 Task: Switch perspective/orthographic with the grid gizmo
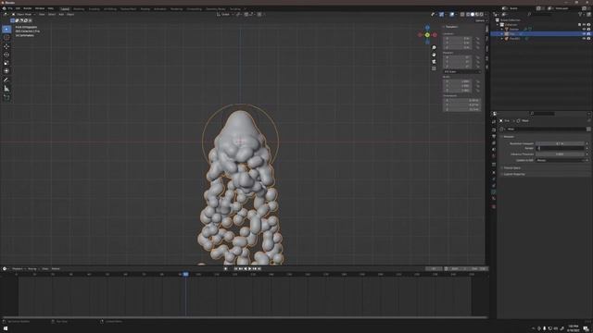[434, 68]
